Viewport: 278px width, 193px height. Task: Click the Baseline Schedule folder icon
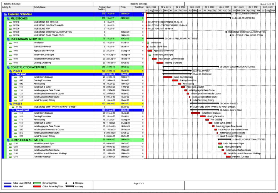pyautogui.click(x=5, y=14)
